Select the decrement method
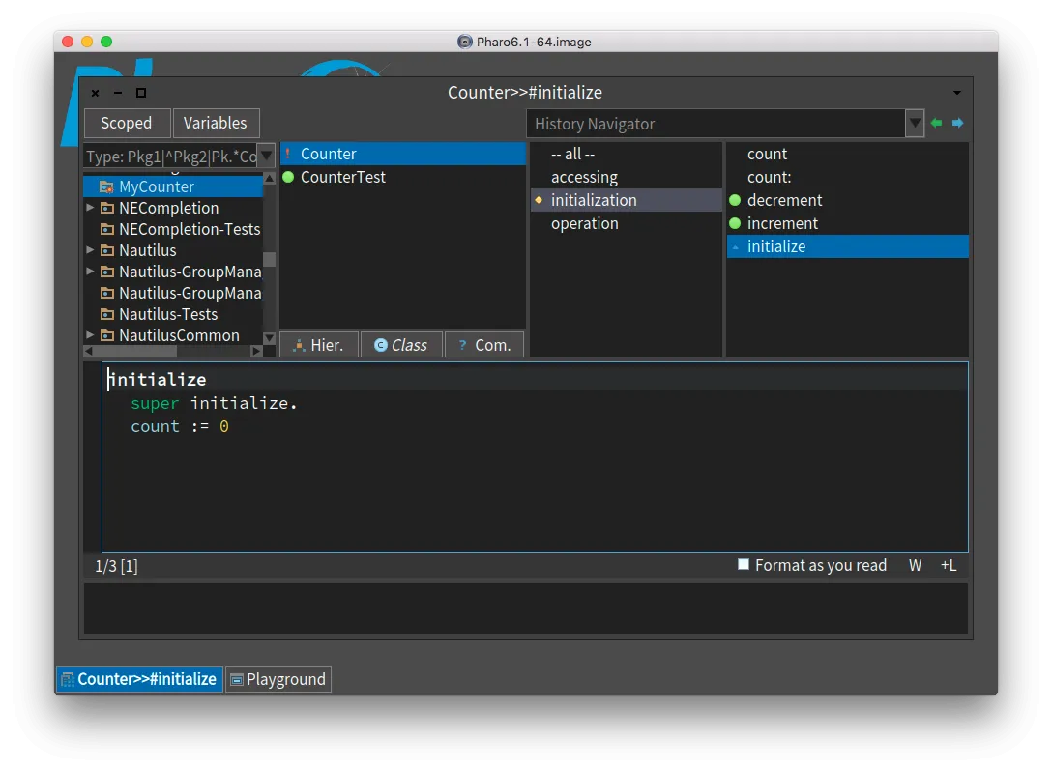 (847, 200)
